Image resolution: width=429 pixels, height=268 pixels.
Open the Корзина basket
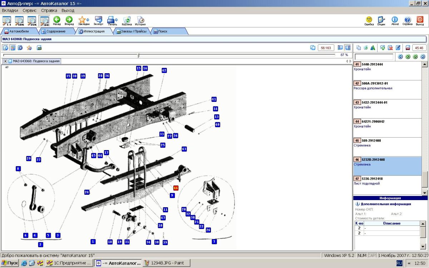127,21
